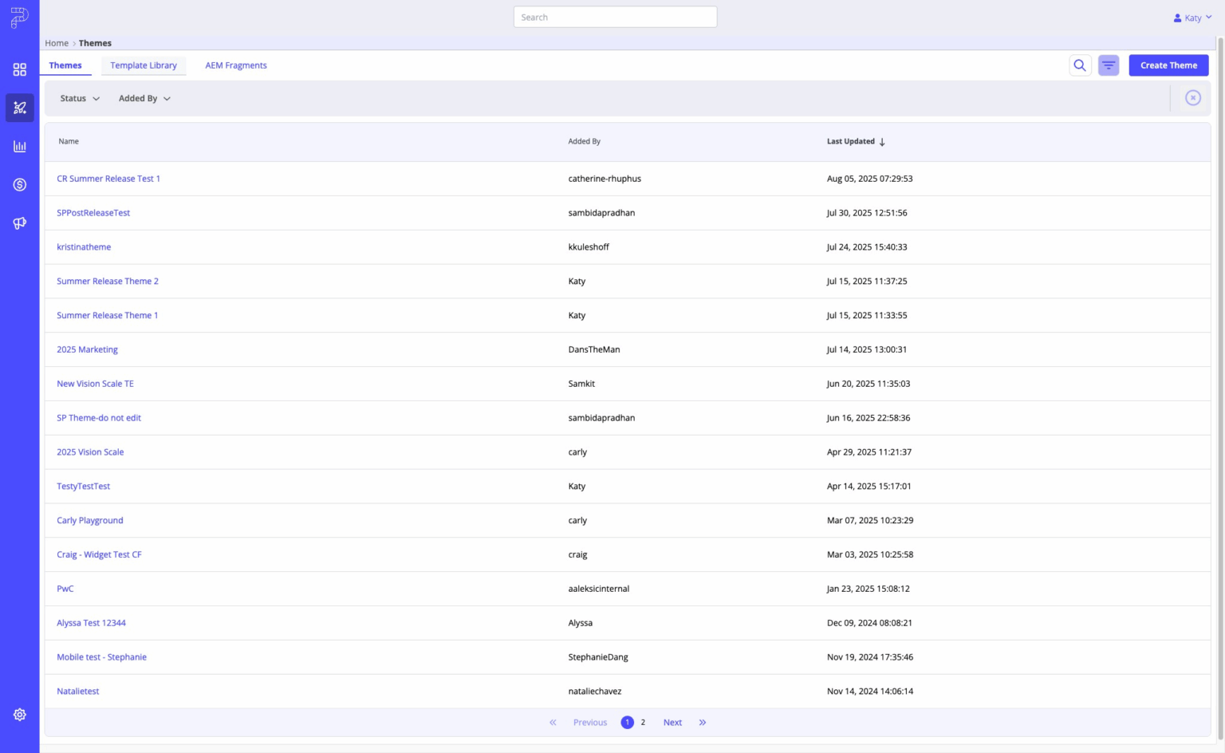Go to page 2 in pagination
This screenshot has height=753, width=1225.
tap(643, 723)
